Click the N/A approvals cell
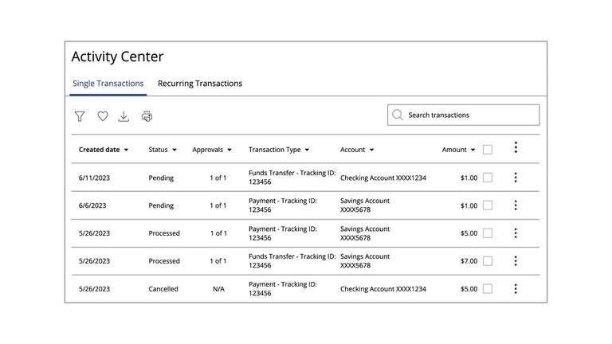Screen dimensions: 612x344 218,289
